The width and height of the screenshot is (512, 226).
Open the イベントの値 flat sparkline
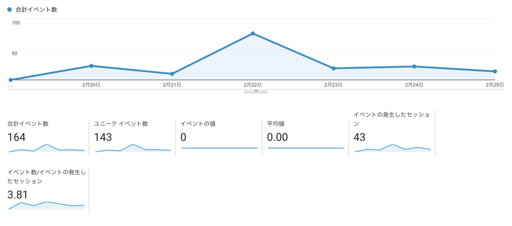pos(219,148)
